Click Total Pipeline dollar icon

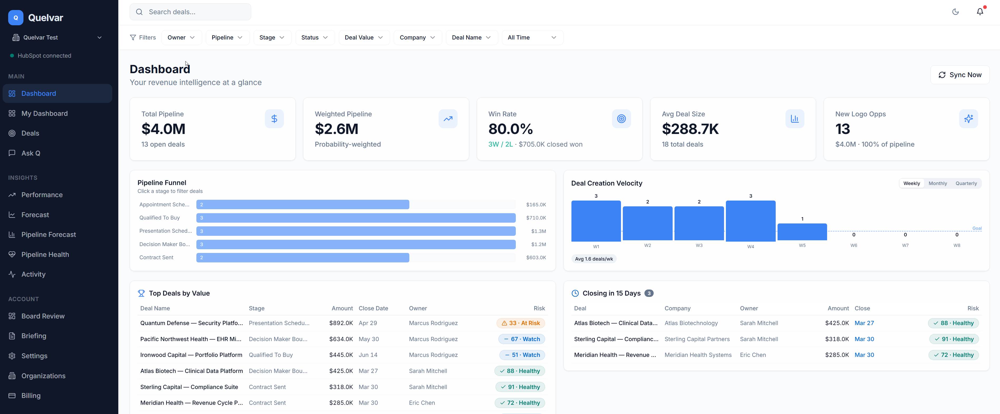274,119
